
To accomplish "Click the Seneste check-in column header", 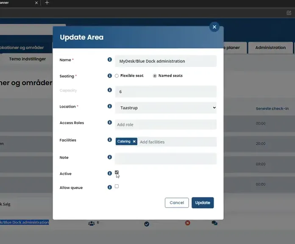I will coord(272,108).
